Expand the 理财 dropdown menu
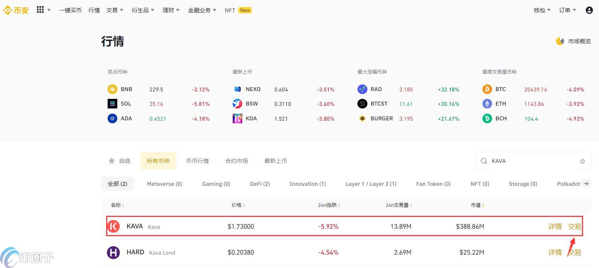Image resolution: width=599 pixels, height=268 pixels. 171,10
